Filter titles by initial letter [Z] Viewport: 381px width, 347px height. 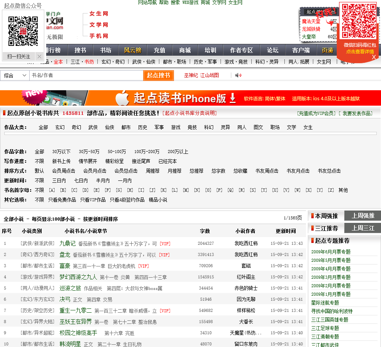331,190
